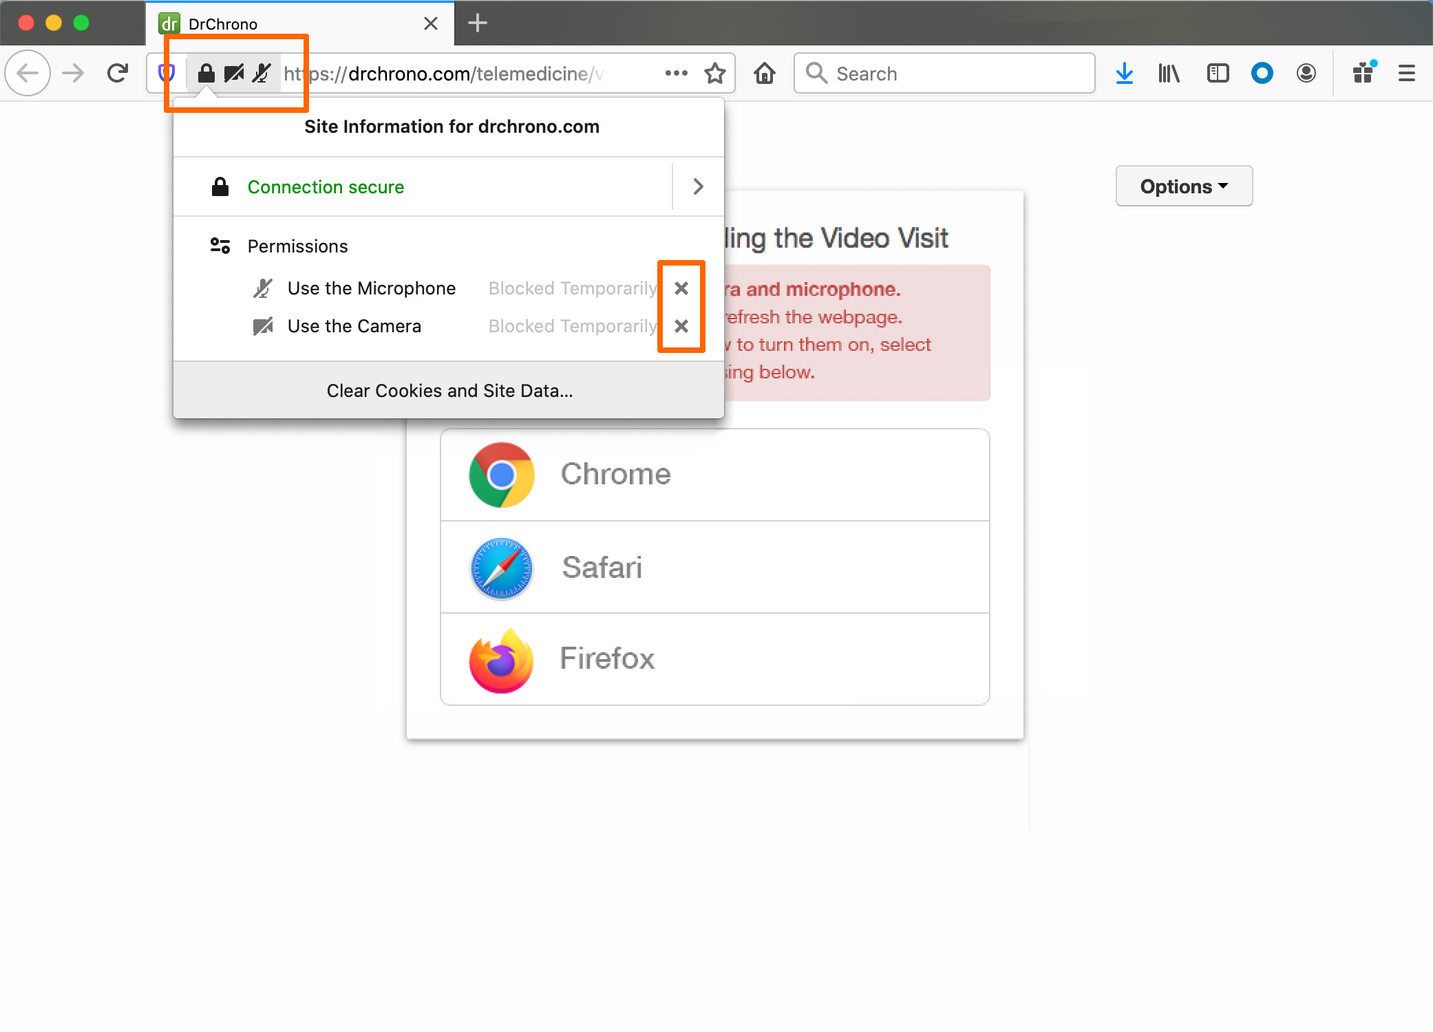
Task: Click the Firefox logo icon
Action: click(502, 660)
